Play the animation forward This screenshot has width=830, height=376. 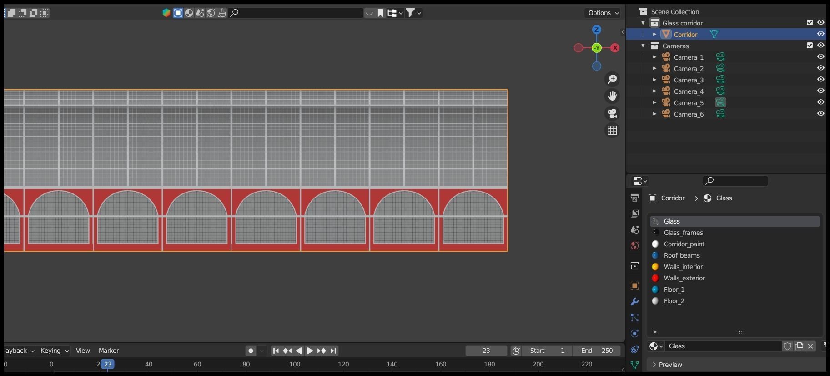(310, 351)
